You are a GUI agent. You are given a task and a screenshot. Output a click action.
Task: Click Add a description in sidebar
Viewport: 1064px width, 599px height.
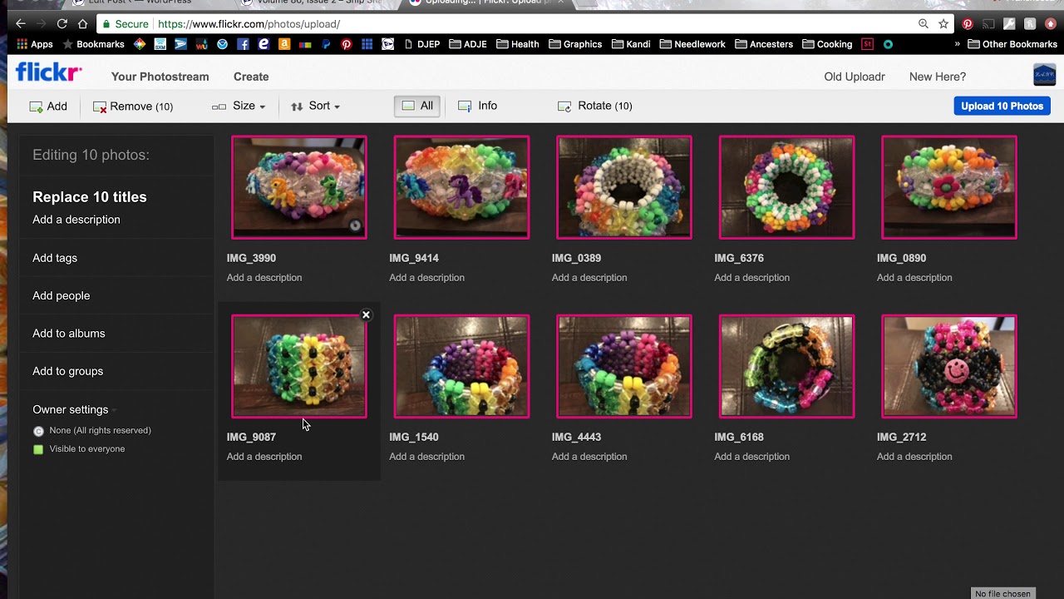(x=76, y=220)
